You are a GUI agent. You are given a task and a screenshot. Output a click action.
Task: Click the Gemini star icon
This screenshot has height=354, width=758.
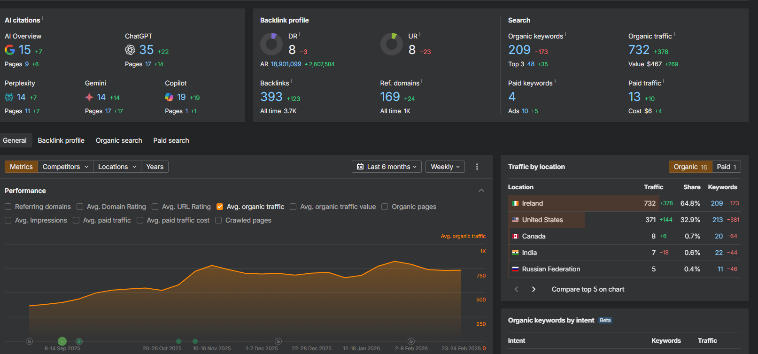pos(89,97)
